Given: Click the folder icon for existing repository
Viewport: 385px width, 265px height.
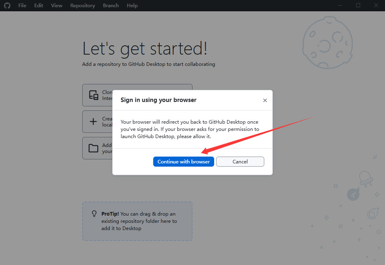Looking at the screenshot, I should click(x=93, y=148).
